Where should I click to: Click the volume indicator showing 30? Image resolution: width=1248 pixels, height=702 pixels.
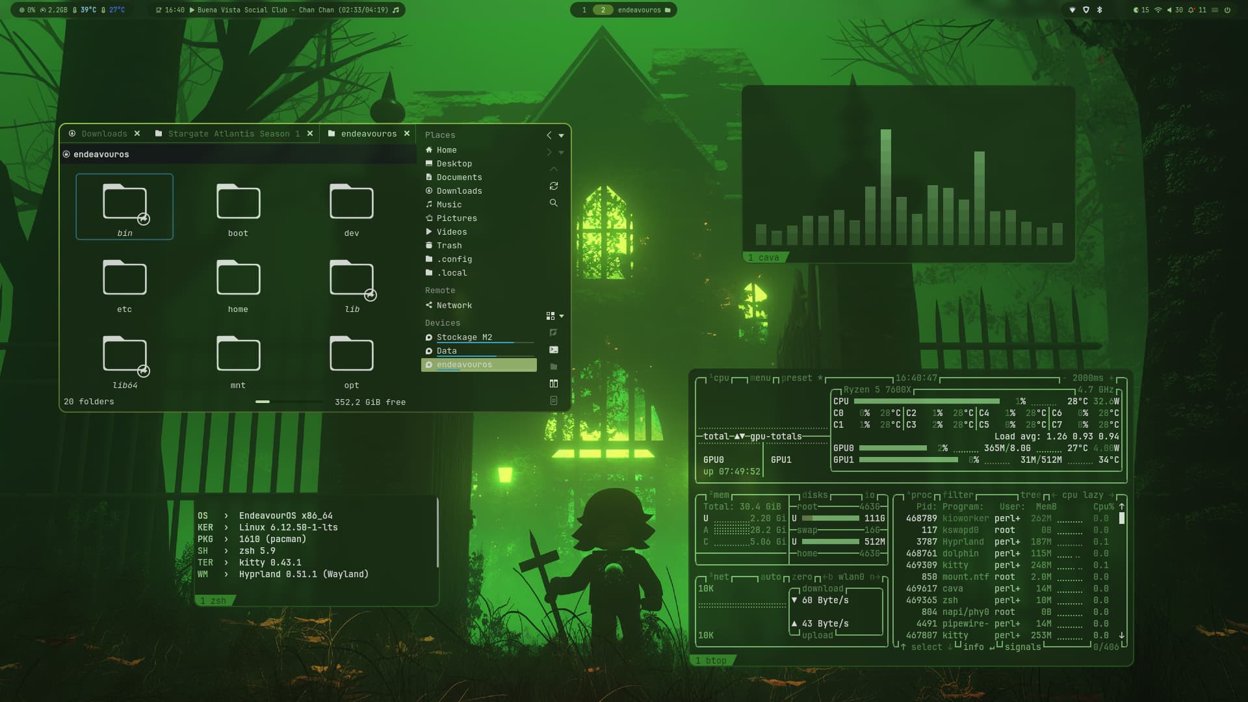tap(1174, 10)
